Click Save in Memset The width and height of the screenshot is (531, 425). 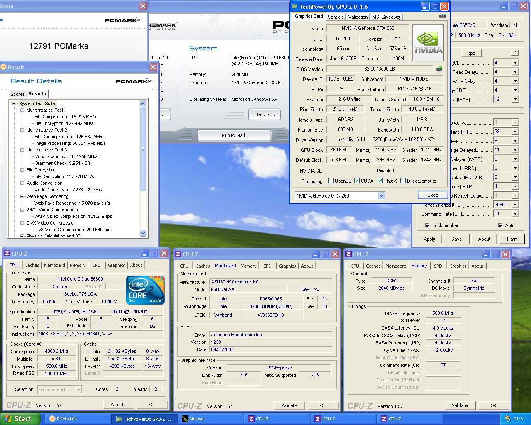[x=456, y=239]
